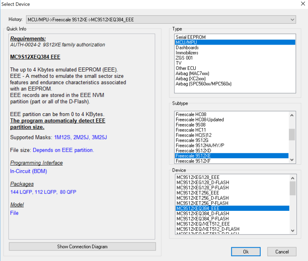Select MC9S12XEQ384_P-FLASH device
This screenshot has height=261, width=308.
point(232,219)
